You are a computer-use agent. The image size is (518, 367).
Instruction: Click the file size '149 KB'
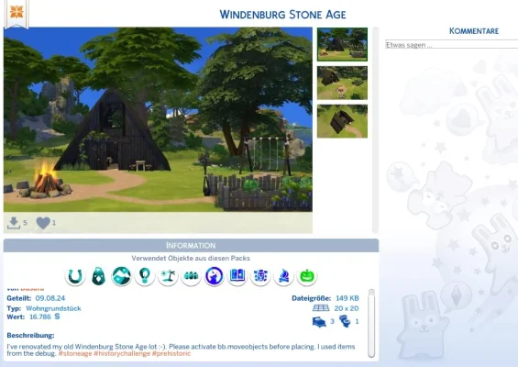(x=347, y=298)
